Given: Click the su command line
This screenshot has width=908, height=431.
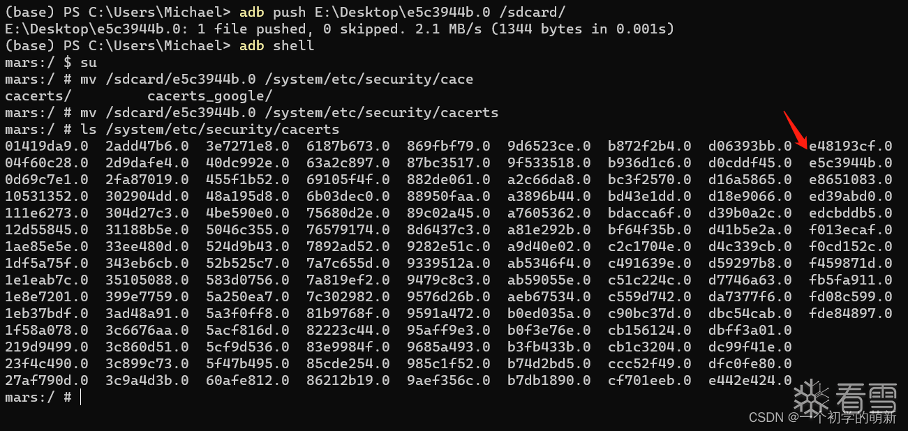Looking at the screenshot, I should pos(89,63).
